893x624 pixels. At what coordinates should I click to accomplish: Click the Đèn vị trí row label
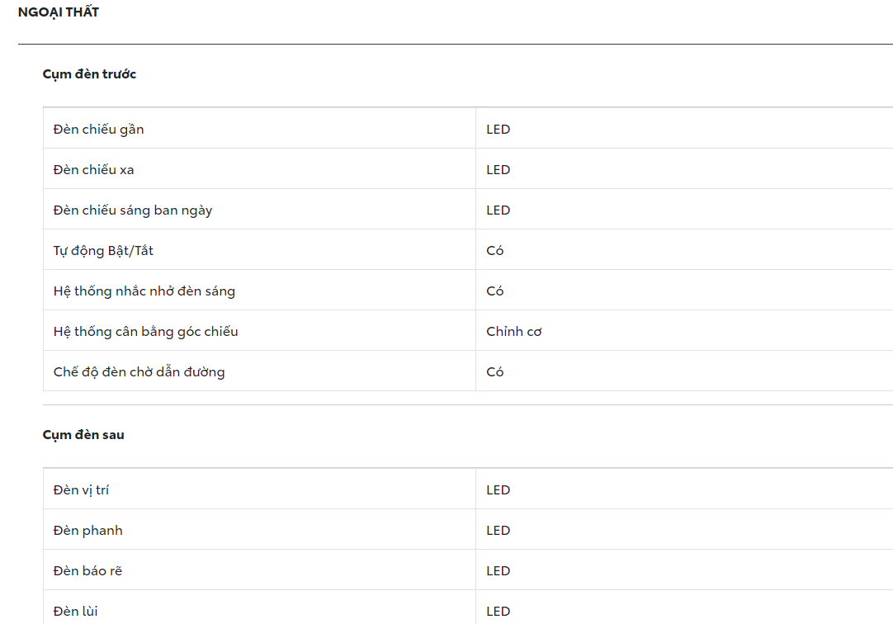point(81,490)
